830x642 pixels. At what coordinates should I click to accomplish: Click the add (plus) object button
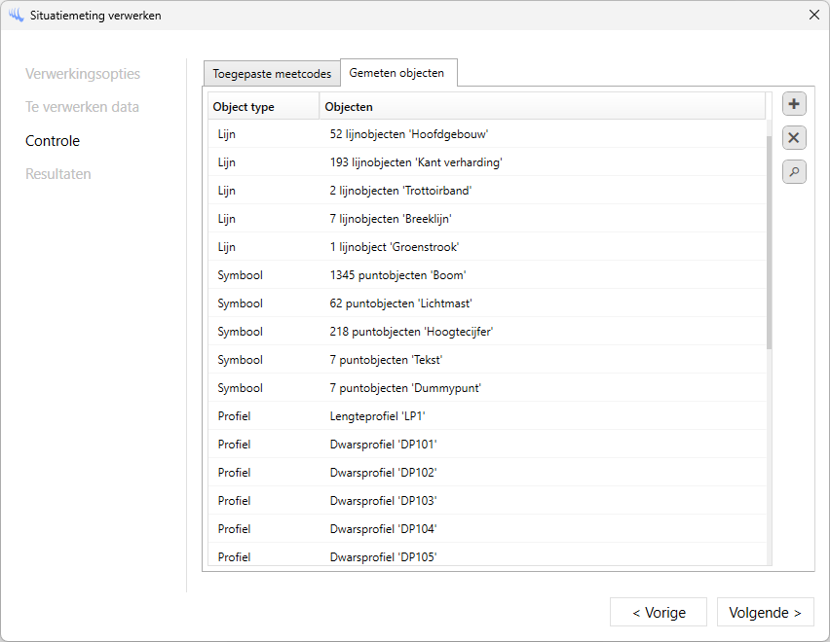coord(794,104)
